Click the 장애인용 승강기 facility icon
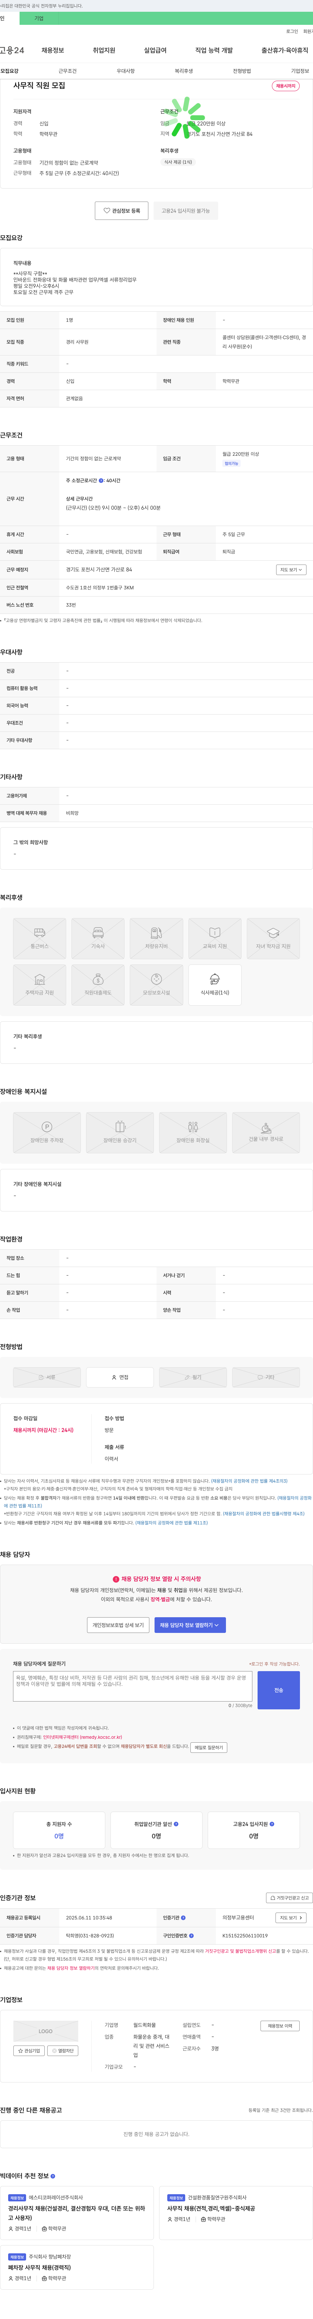The width and height of the screenshot is (313, 2319). pyautogui.click(x=120, y=1132)
